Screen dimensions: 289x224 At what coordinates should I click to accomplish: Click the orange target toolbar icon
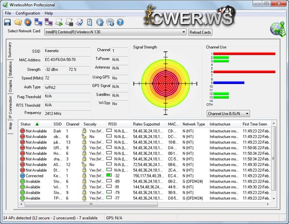pyautogui.click(x=28, y=22)
